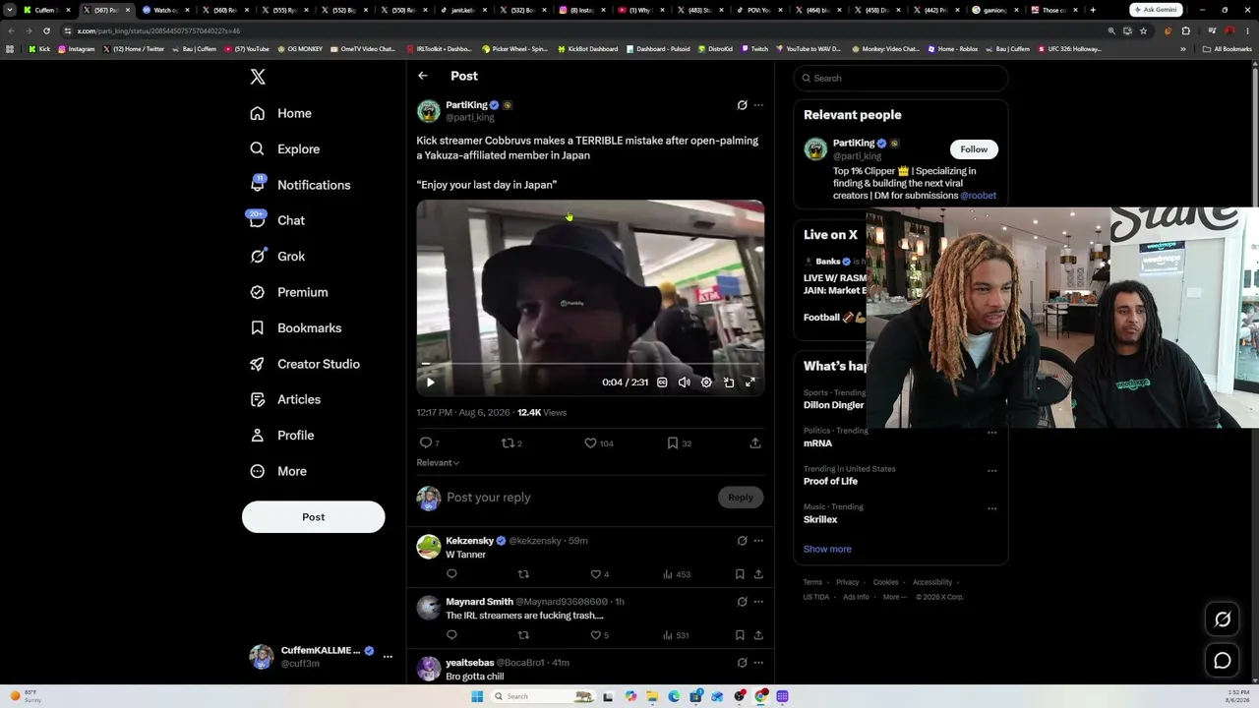Open Creator Studio in the sidebar
This screenshot has height=708, width=1259.
point(304,364)
